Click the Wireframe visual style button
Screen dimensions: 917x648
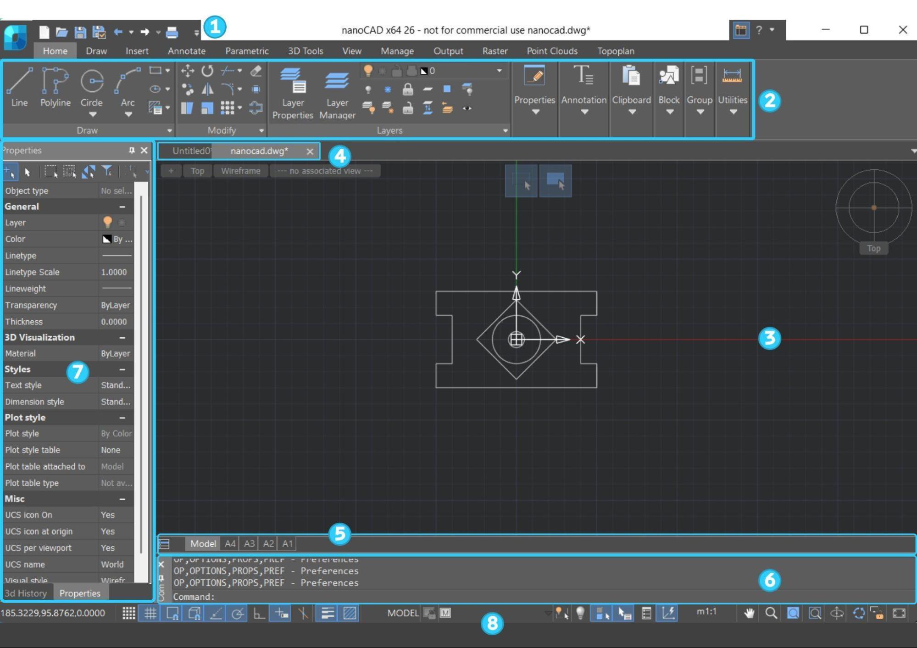[240, 171]
